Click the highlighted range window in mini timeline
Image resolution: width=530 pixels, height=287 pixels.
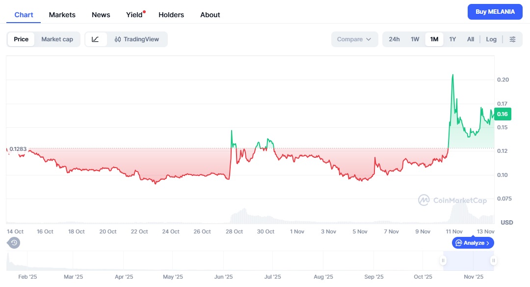[x=468, y=260]
